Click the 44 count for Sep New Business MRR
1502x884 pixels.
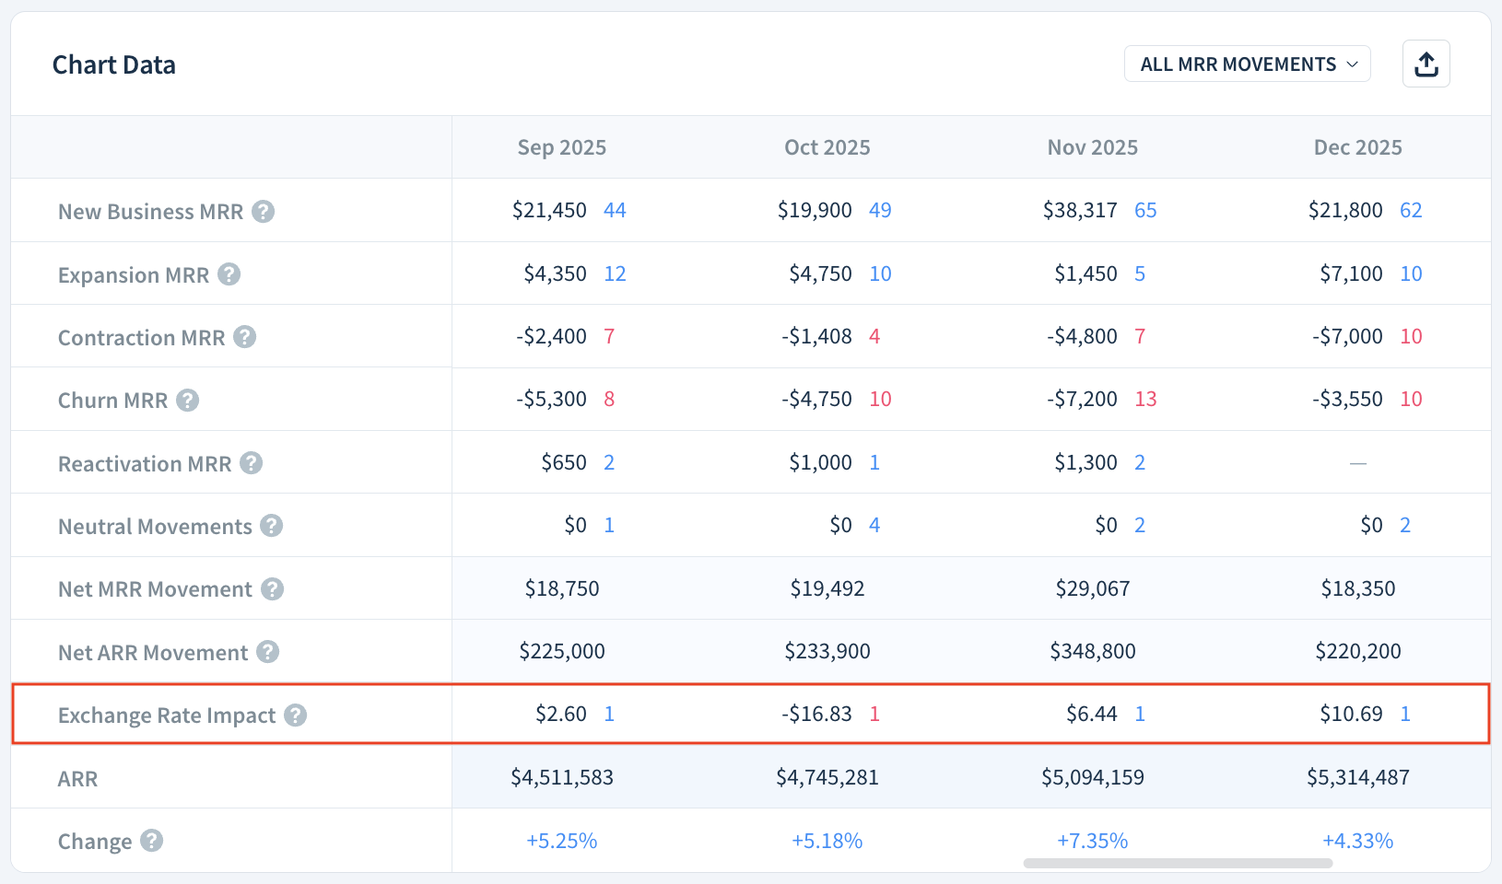pyautogui.click(x=615, y=210)
